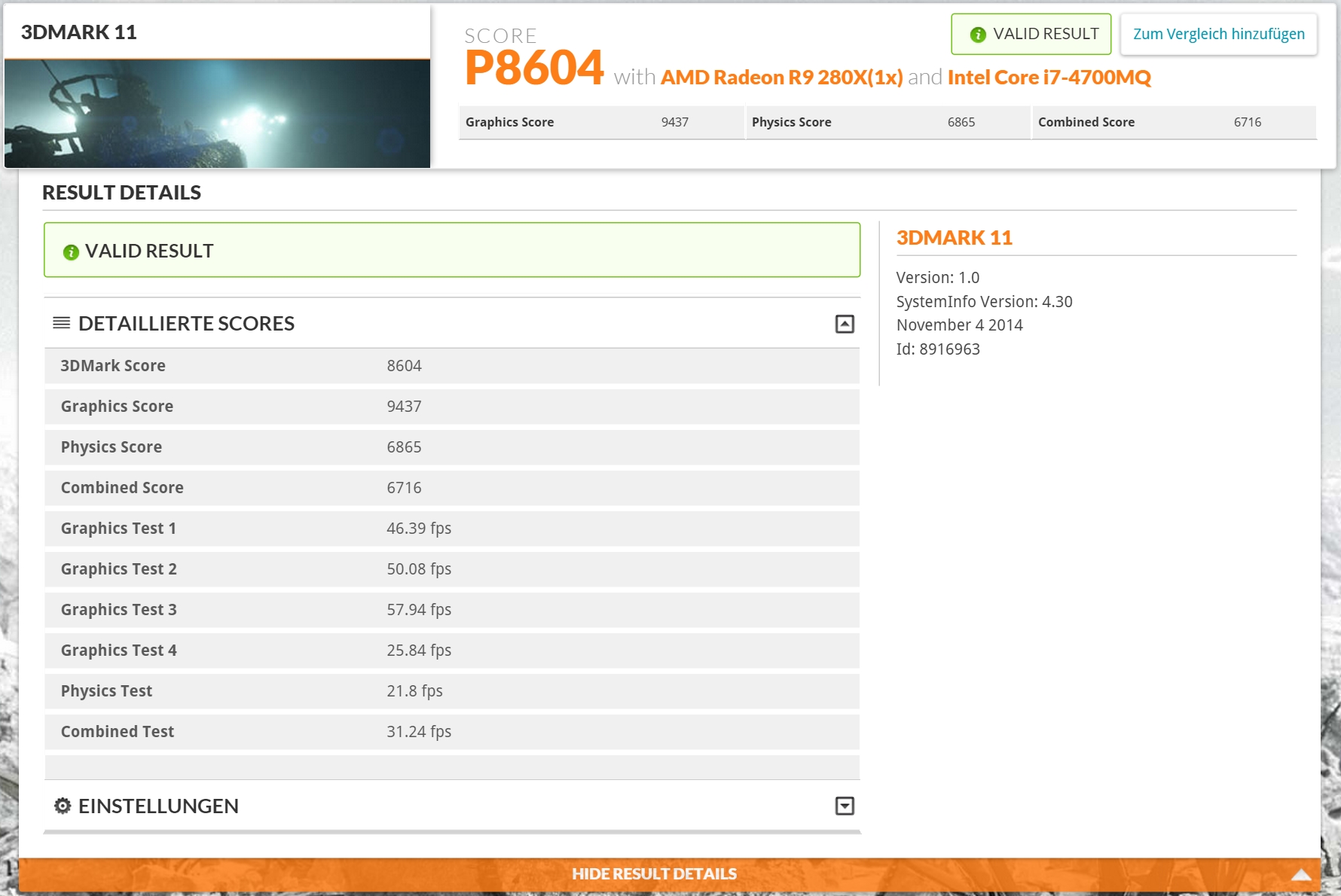This screenshot has width=1341, height=896.
Task: Click the green info icon in result details banner
Action: pyautogui.click(x=71, y=252)
